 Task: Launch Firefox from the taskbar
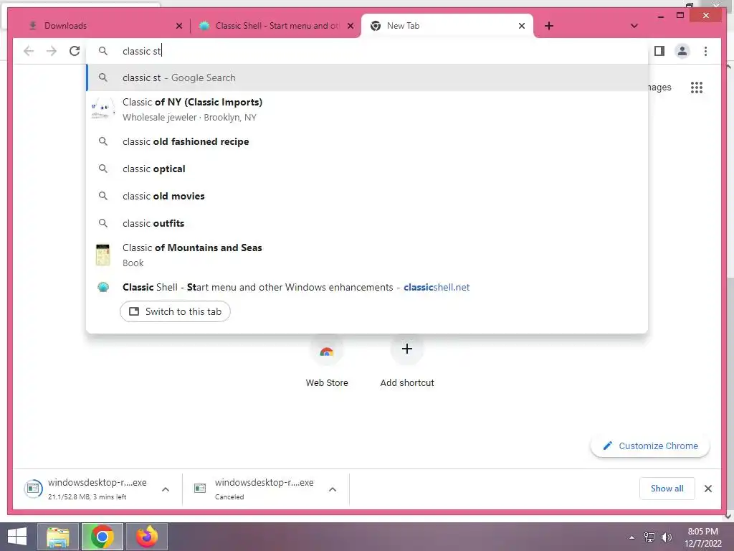[x=147, y=537]
